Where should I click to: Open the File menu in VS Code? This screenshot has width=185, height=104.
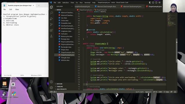click(55, 3)
